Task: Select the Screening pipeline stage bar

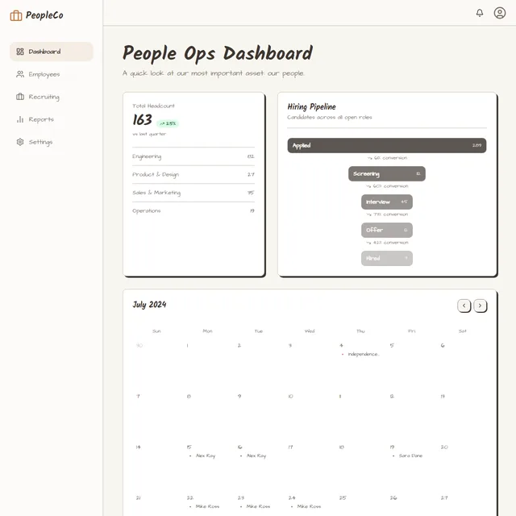Action: pos(387,174)
